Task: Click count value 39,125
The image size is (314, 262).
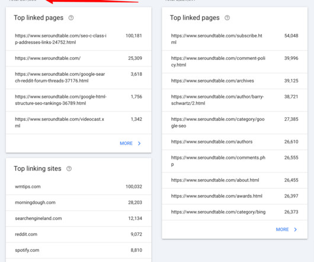Action: [x=291, y=81]
